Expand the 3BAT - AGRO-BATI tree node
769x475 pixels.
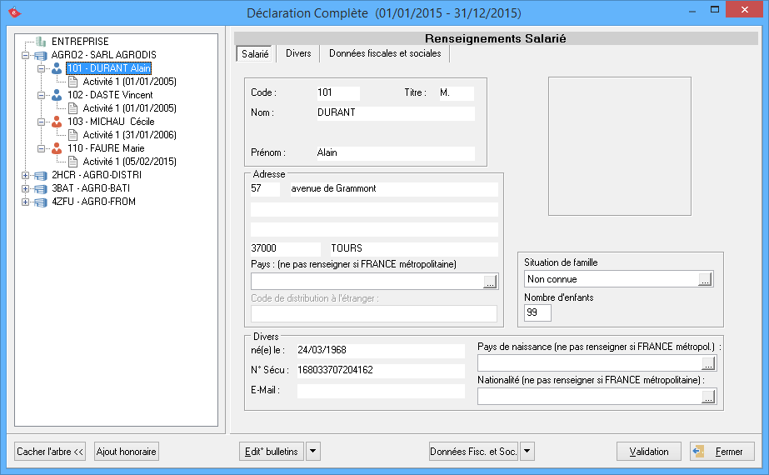25,188
